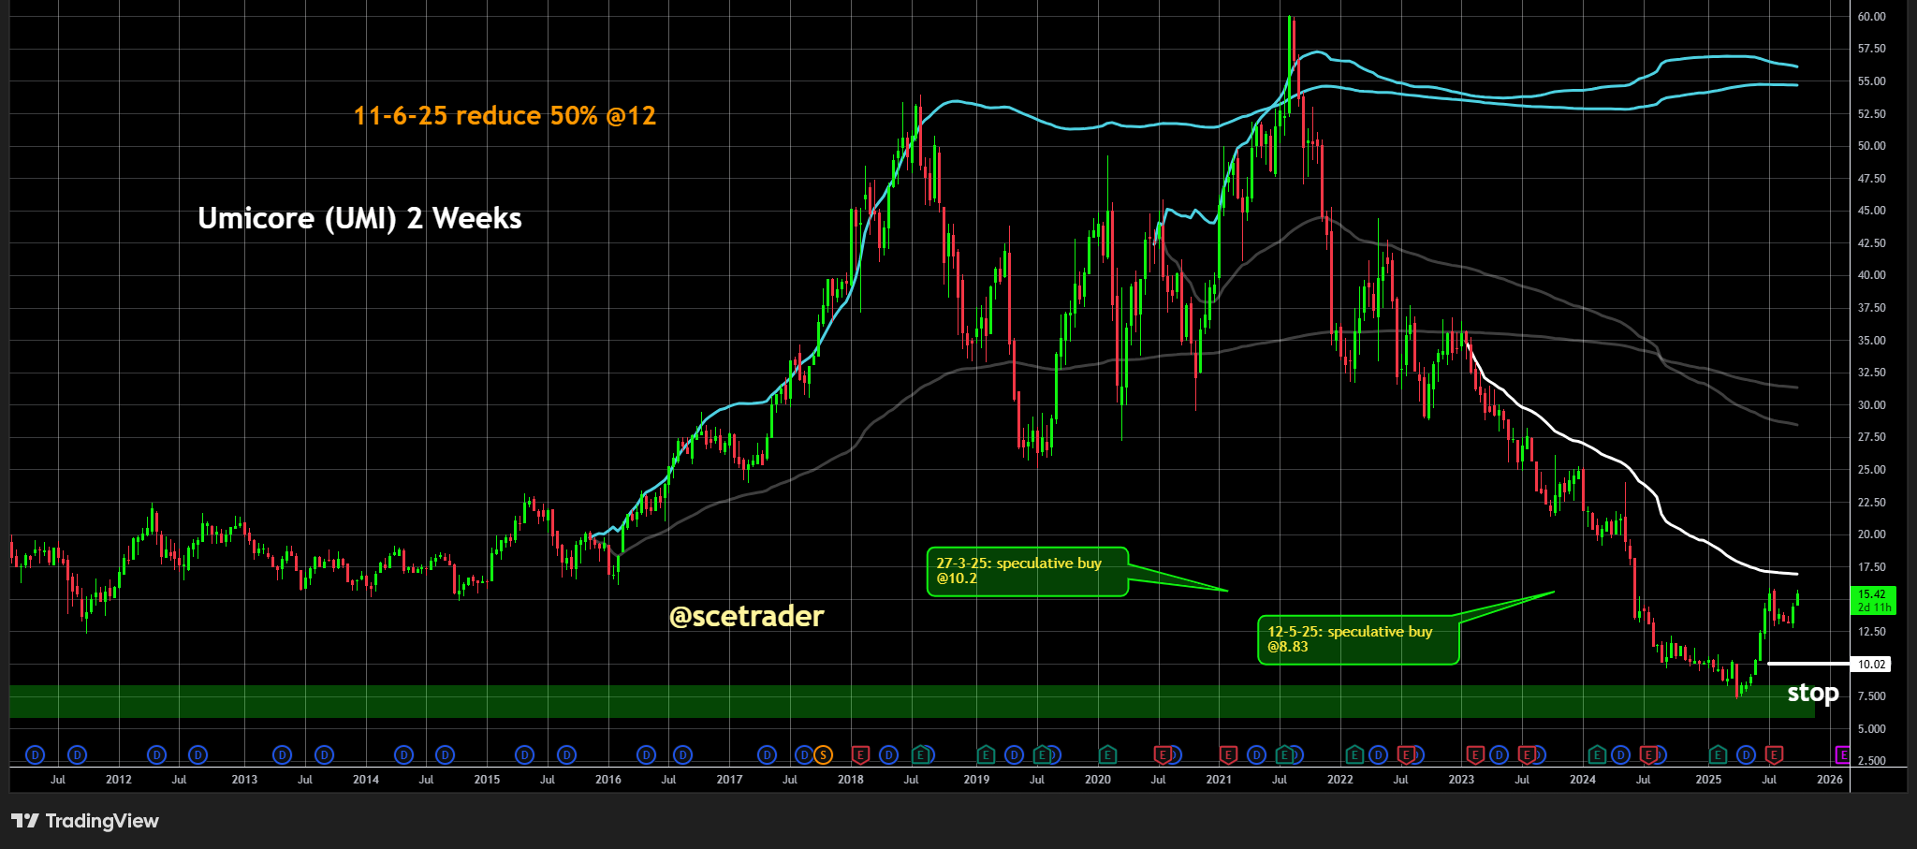Click the red earnings marker after July 2025

1774,754
